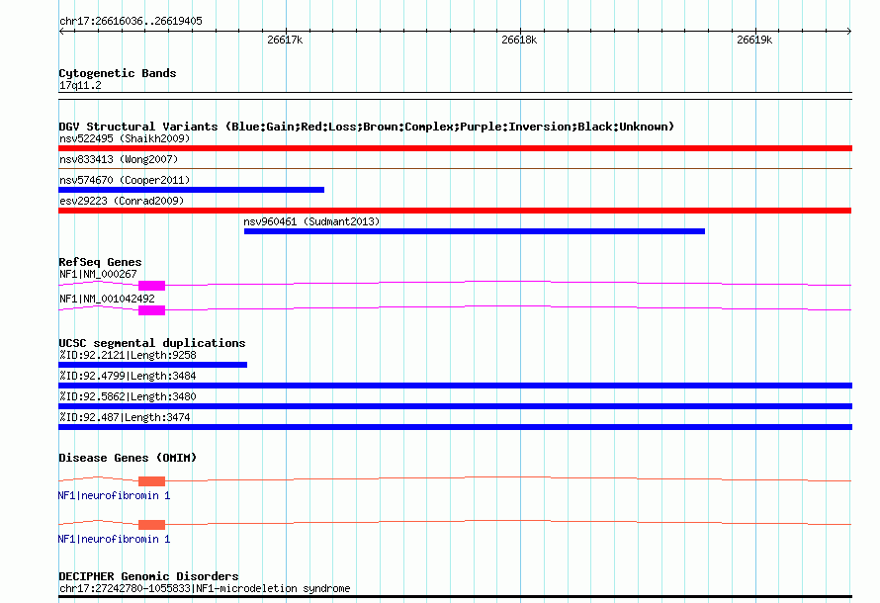Click the UCSC segmental duplications track title

152,343
